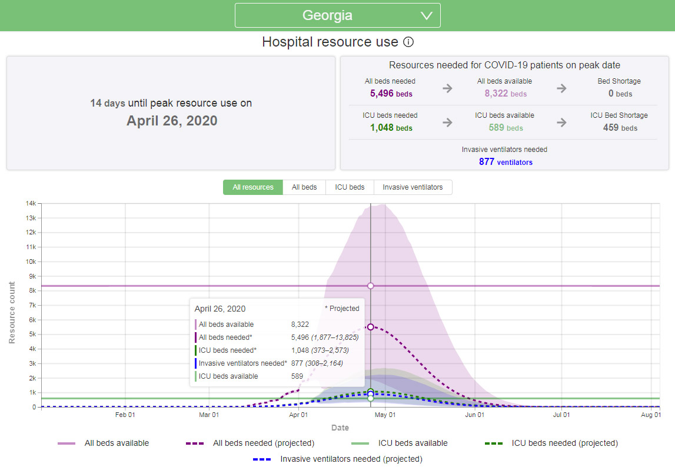Click the All beds needed peak marker
The height and width of the screenshot is (470, 675).
(x=371, y=327)
